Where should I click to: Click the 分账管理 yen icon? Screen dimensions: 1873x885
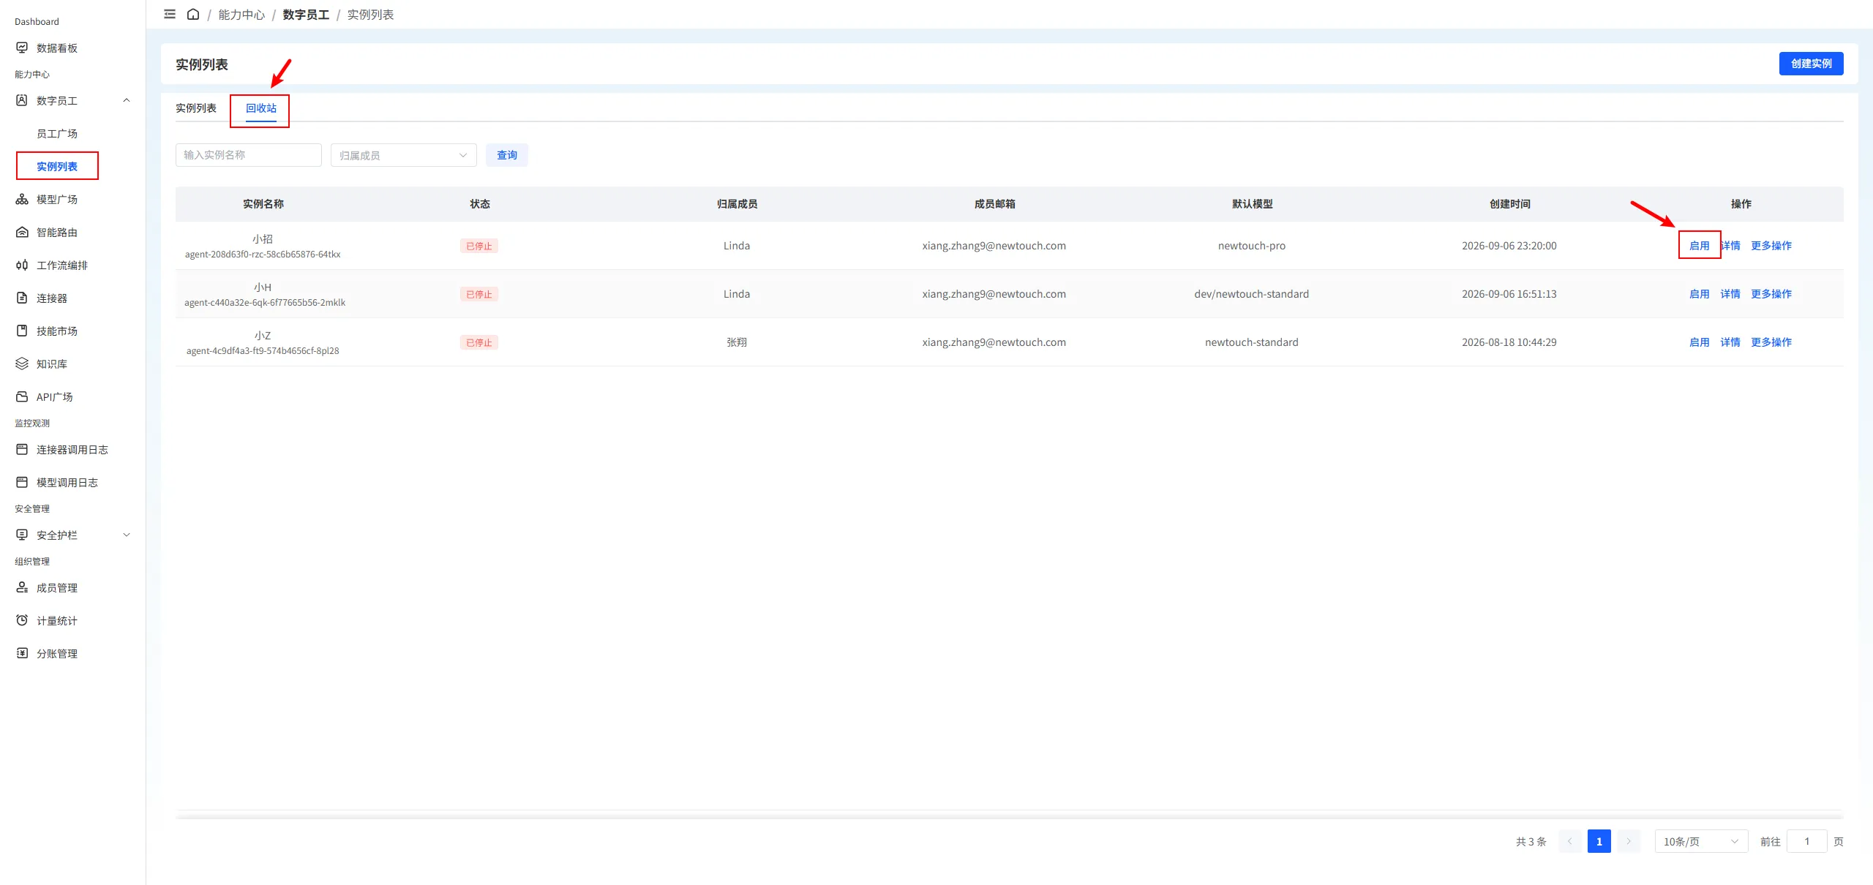click(x=22, y=653)
